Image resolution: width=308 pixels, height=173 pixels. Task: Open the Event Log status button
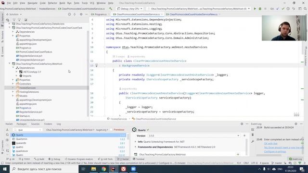click(x=295, y=159)
